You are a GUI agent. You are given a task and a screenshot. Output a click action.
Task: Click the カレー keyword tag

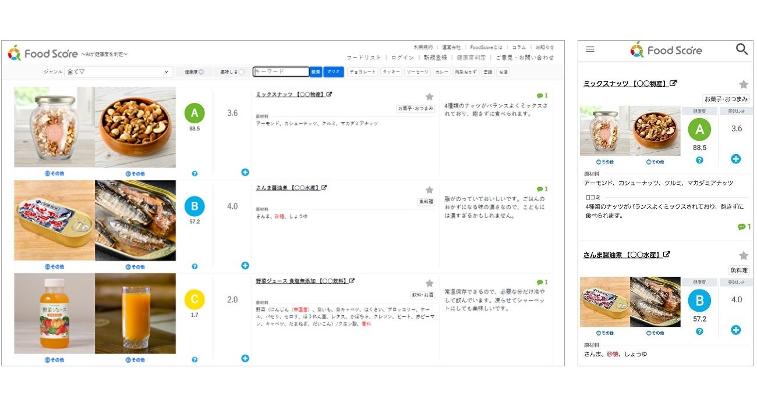(x=441, y=72)
